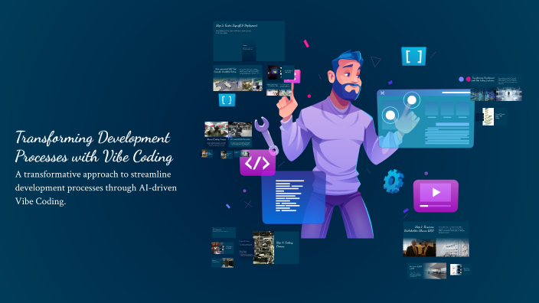
Task: Click the title 'Transforming Development Processes with Vibe Coding'
Action: (x=93, y=147)
